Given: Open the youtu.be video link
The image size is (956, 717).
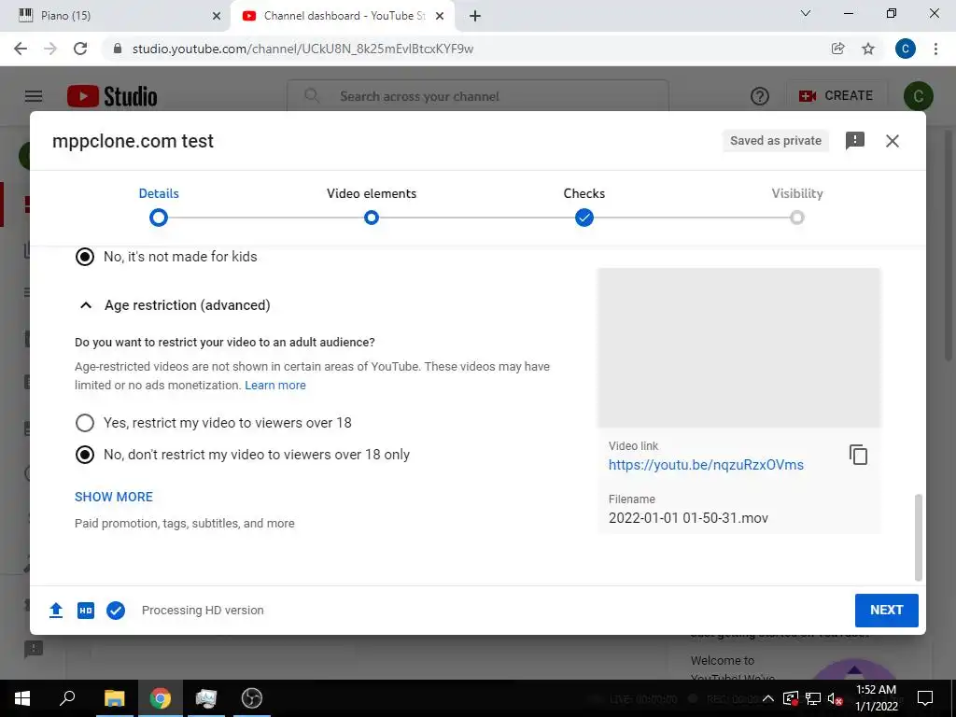Looking at the screenshot, I should [706, 465].
